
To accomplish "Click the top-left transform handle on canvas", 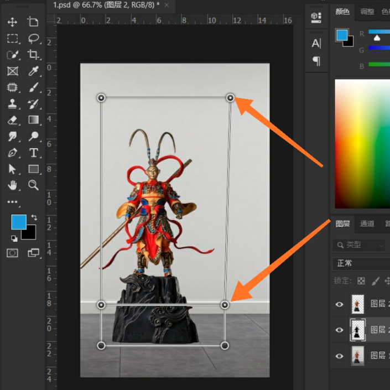I will [101, 98].
